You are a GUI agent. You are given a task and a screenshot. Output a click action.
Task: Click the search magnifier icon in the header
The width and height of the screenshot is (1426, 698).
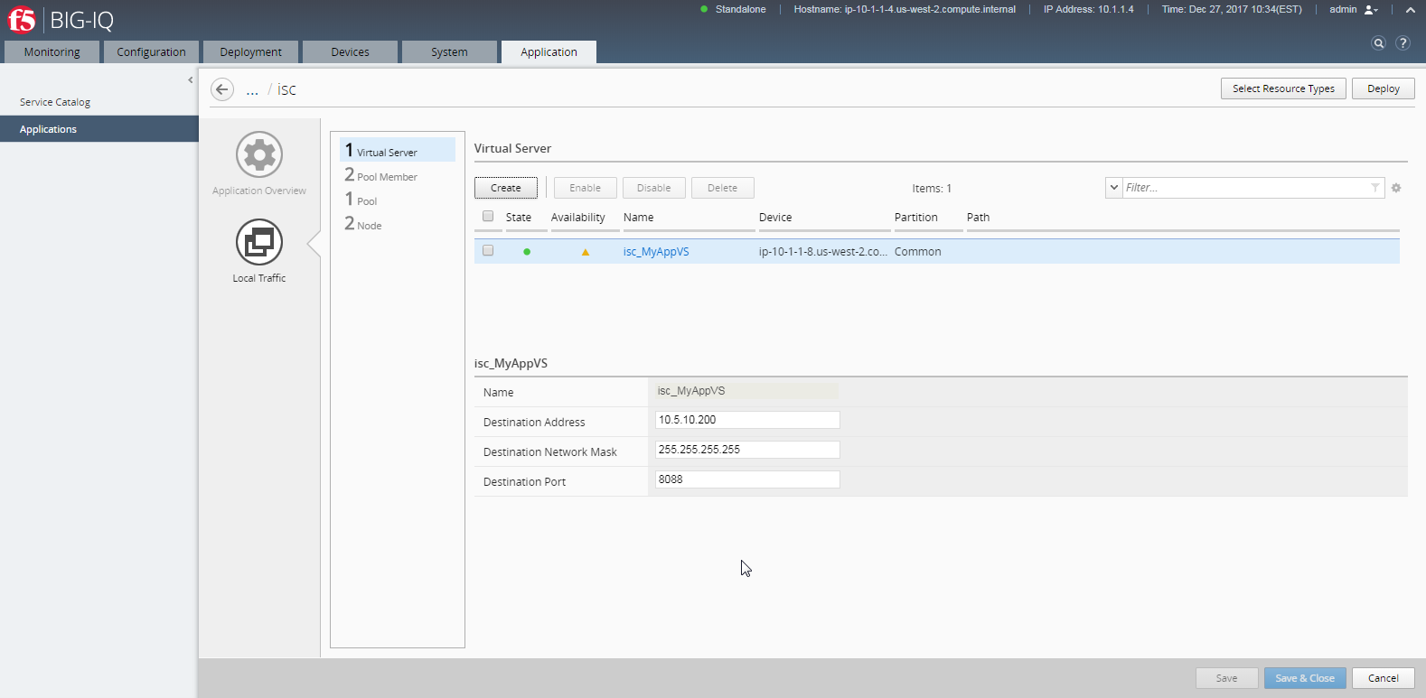coord(1378,43)
